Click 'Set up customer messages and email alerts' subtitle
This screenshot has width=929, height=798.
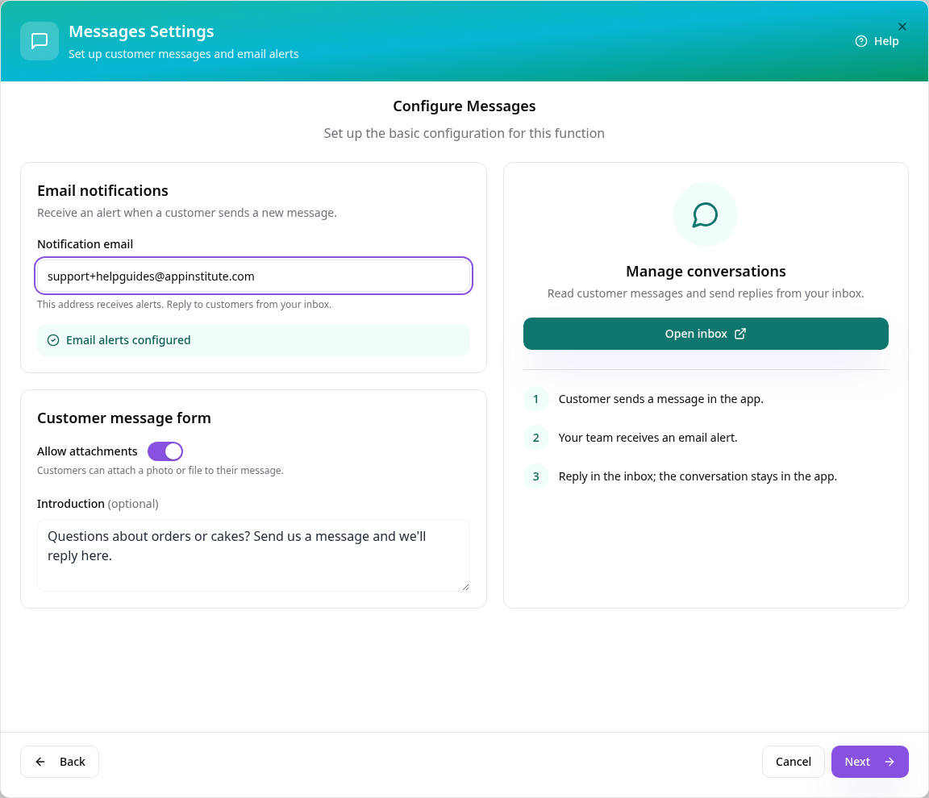point(183,54)
